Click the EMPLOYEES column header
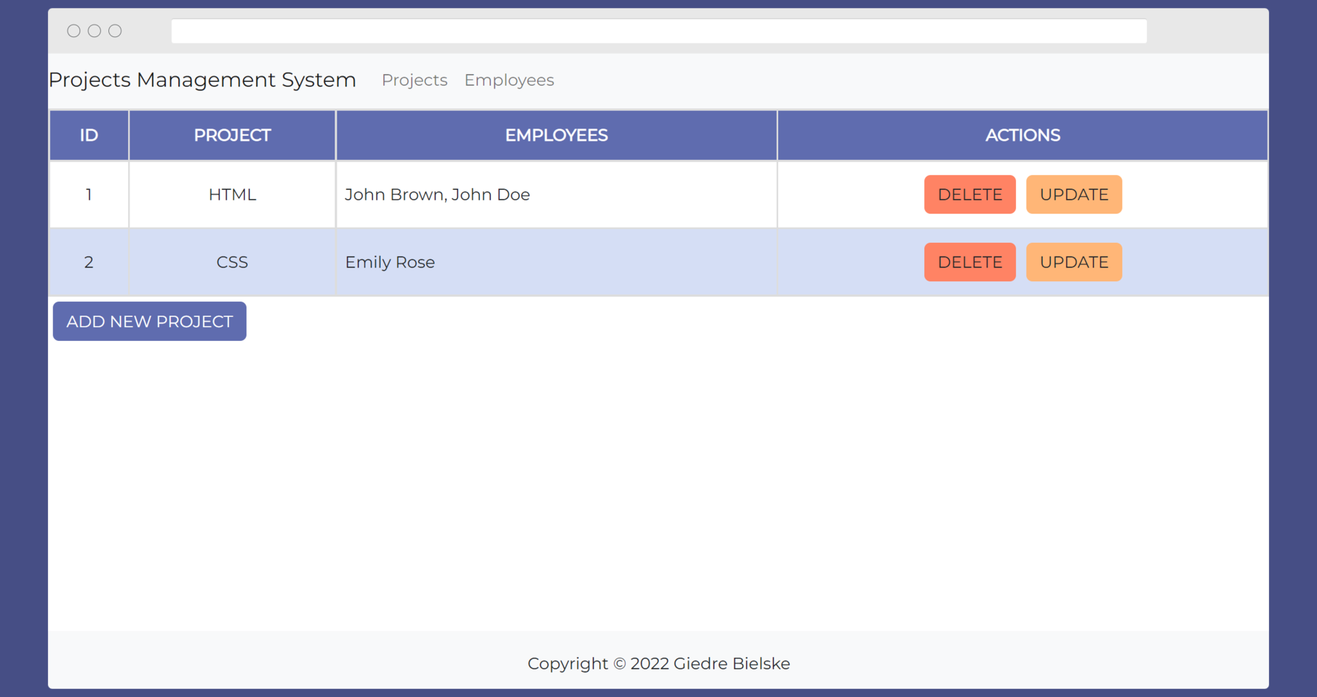 [556, 135]
